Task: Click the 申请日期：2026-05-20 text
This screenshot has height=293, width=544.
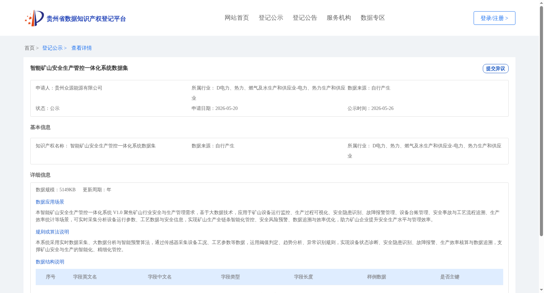Action: coord(215,108)
